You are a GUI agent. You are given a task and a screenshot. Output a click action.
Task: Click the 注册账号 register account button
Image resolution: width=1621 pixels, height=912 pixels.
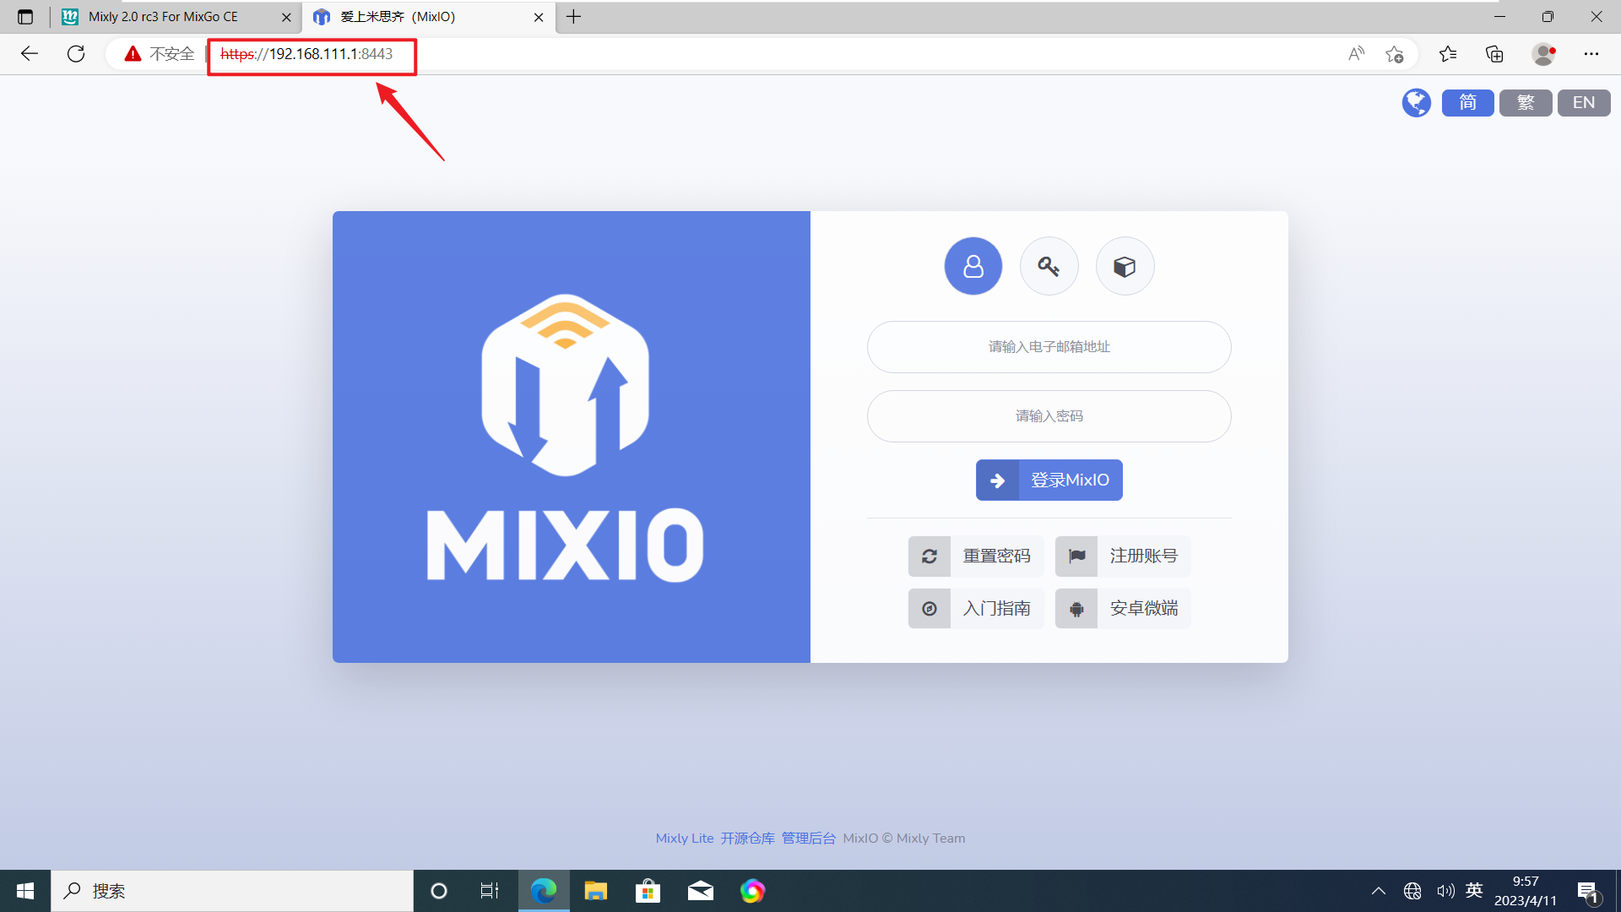tap(1123, 556)
